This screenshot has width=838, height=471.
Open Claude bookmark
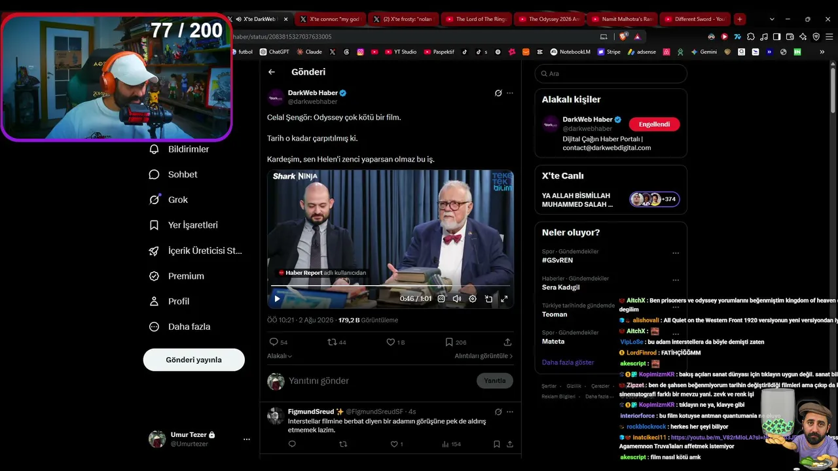pyautogui.click(x=309, y=52)
